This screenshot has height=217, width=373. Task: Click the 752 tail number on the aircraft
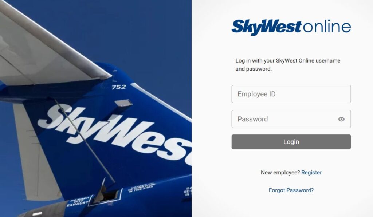click(x=119, y=87)
